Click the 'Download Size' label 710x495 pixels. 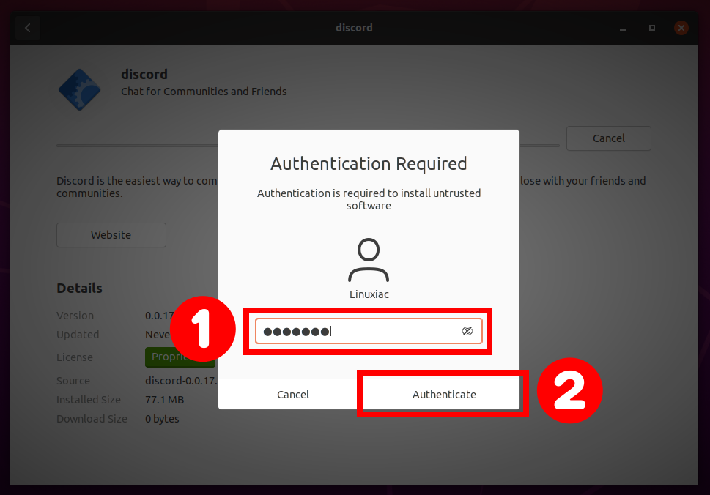tap(92, 419)
